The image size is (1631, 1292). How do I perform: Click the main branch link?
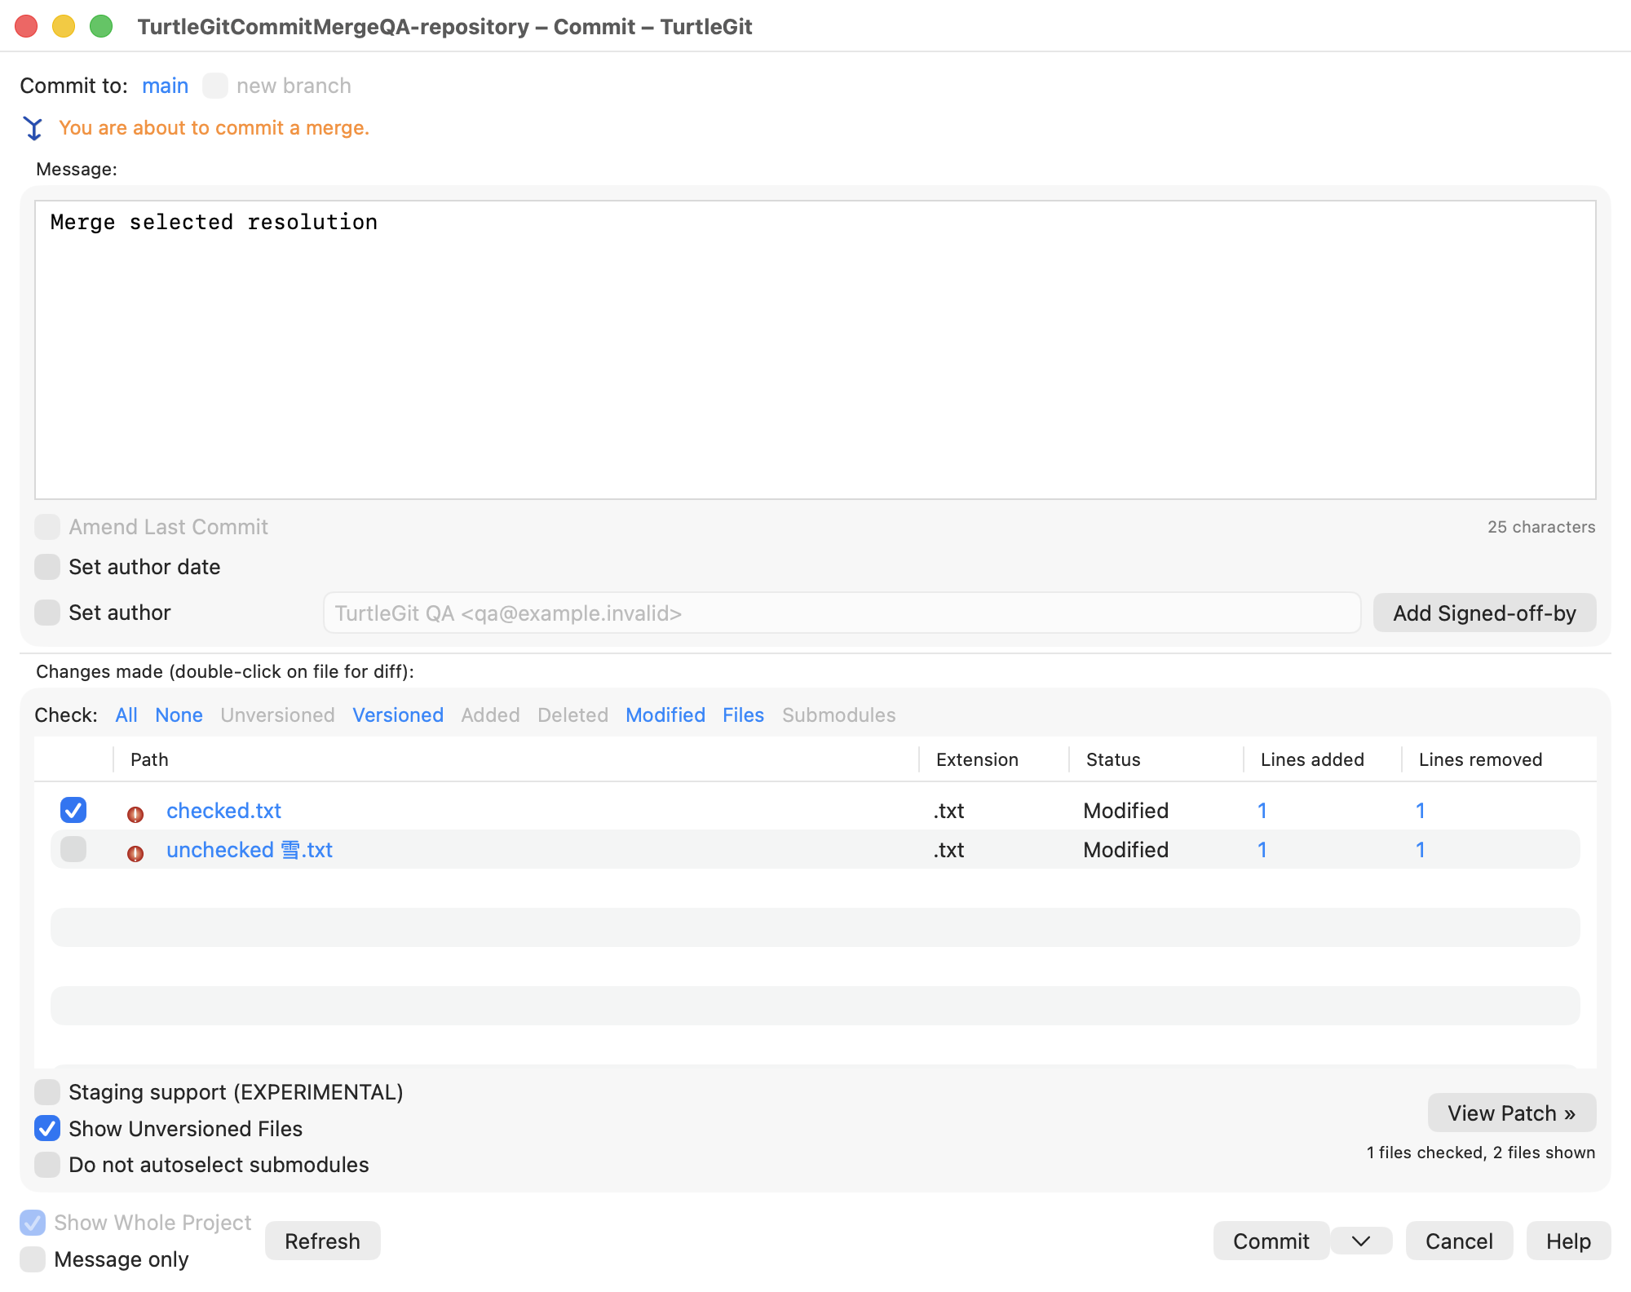click(165, 86)
